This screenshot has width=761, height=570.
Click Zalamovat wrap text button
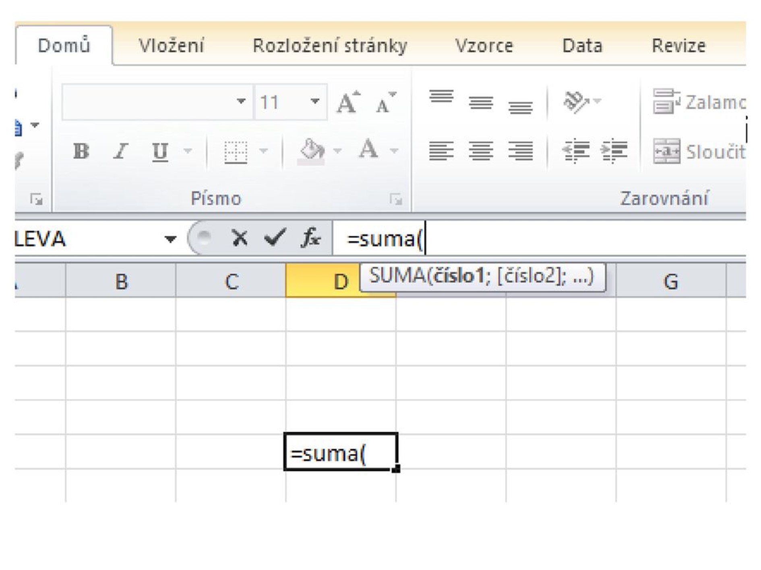coord(699,102)
